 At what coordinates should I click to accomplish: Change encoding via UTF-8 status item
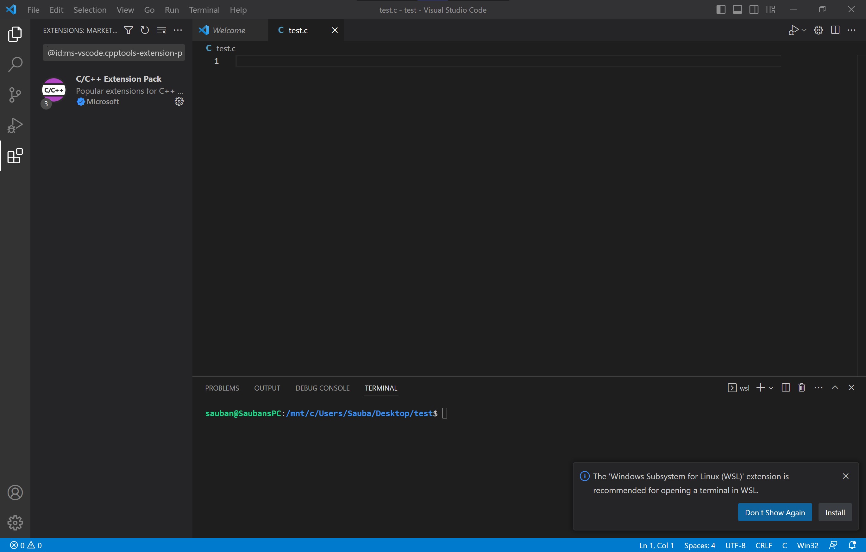point(735,545)
